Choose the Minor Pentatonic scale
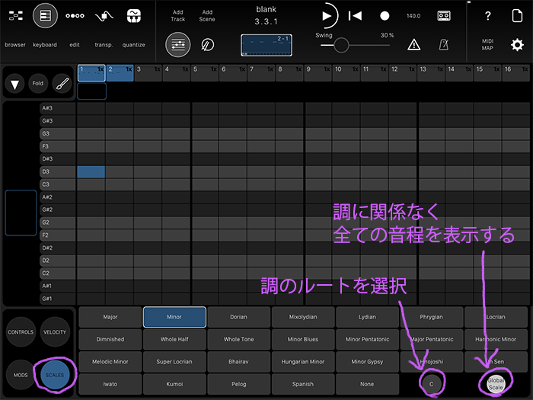Image resolution: width=533 pixels, height=400 pixels. click(x=367, y=340)
